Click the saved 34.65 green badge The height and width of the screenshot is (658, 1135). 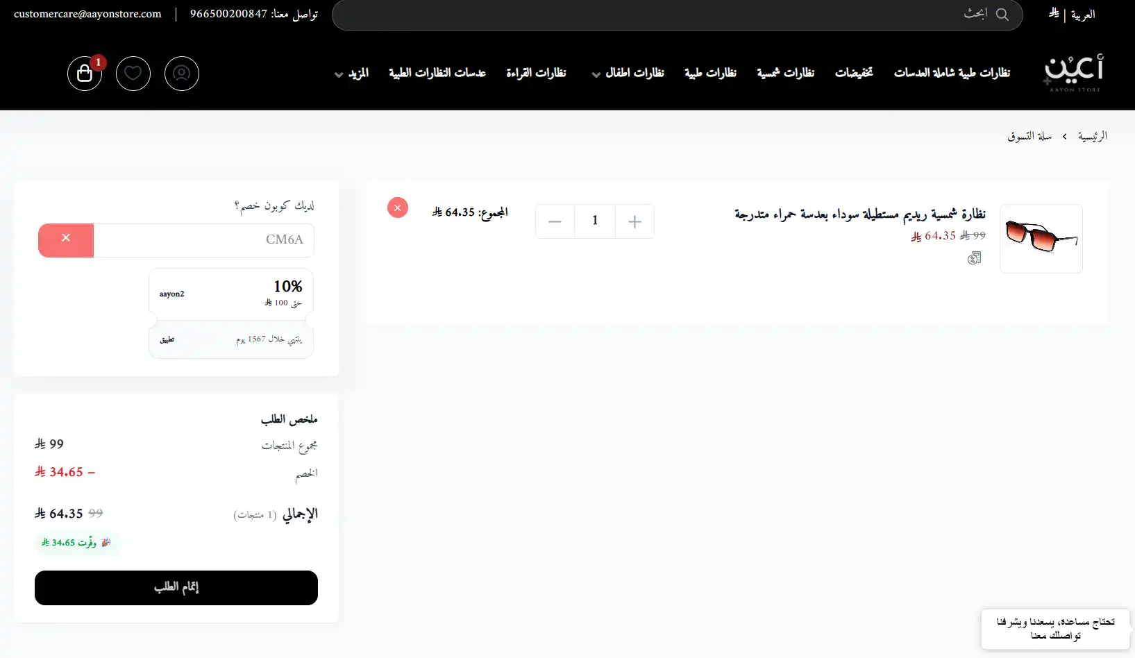click(x=76, y=543)
